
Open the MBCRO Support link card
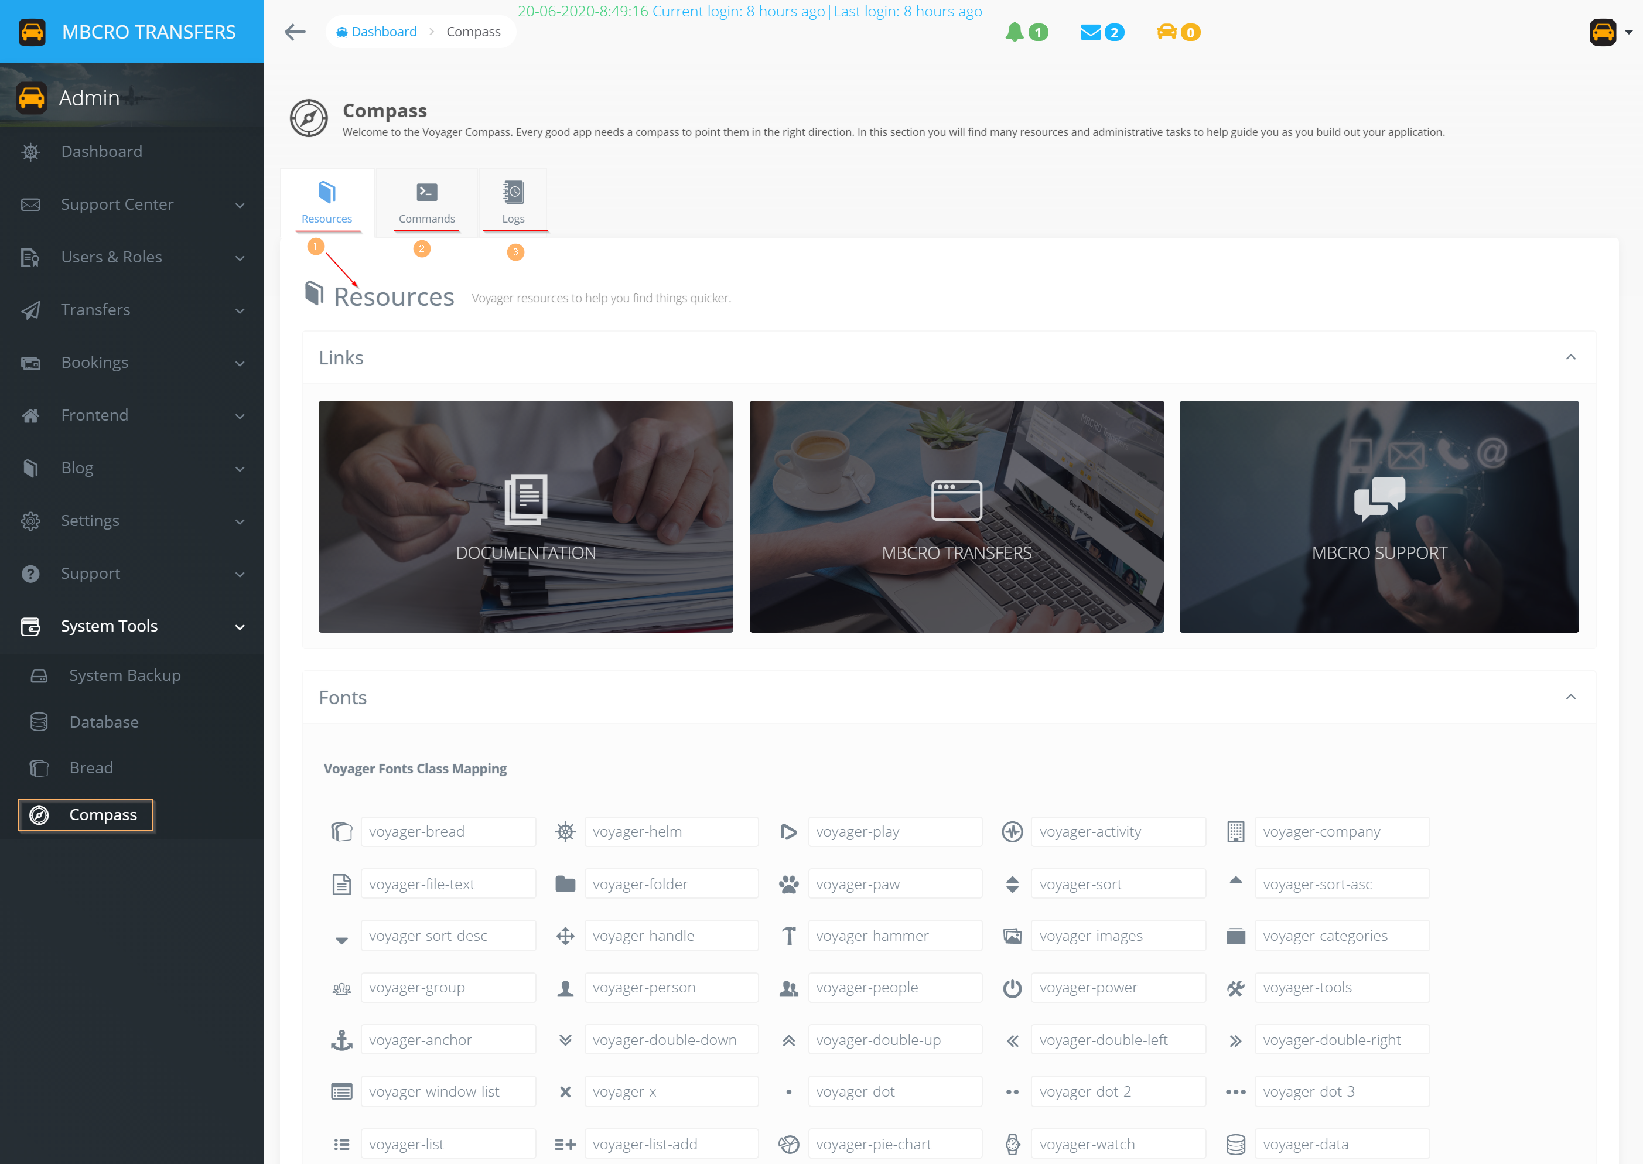click(1379, 516)
